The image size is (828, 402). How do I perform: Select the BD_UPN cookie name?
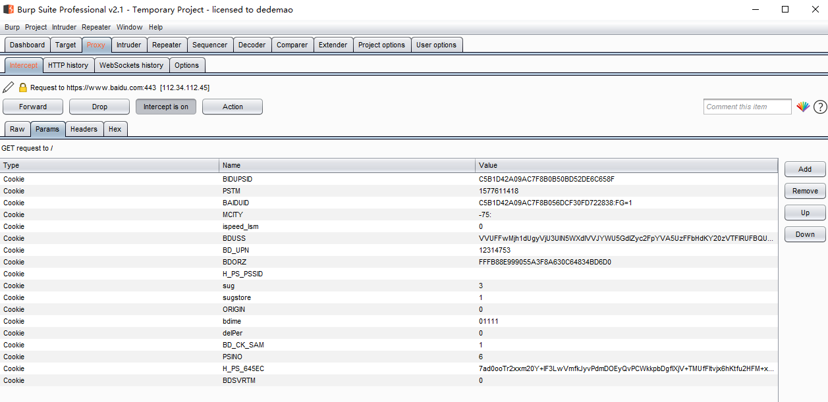(x=236, y=250)
